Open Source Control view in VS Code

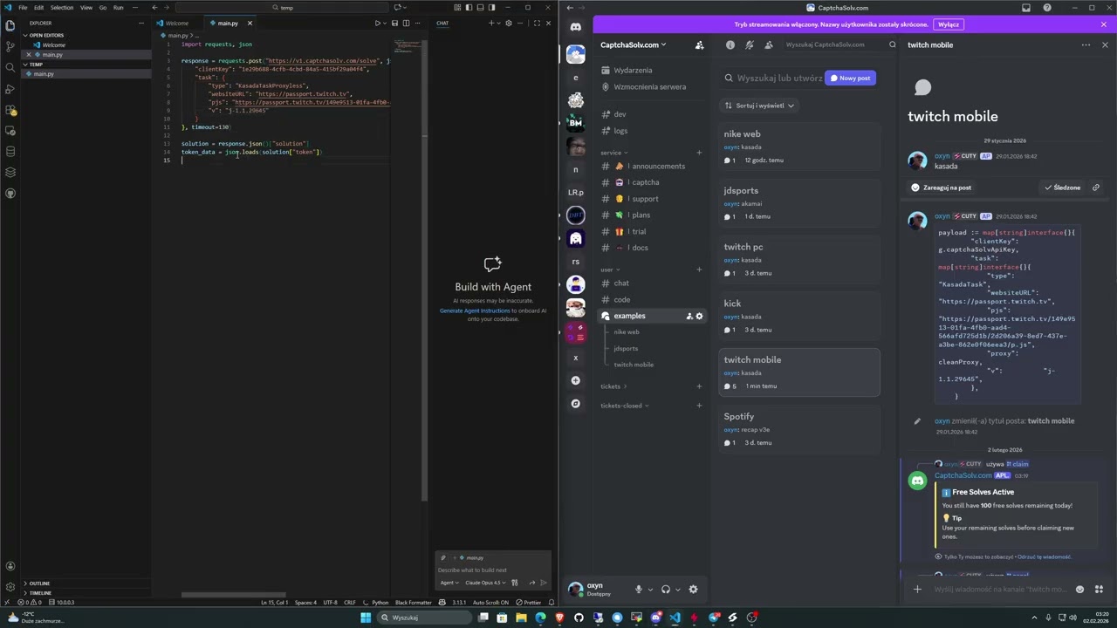click(x=10, y=46)
